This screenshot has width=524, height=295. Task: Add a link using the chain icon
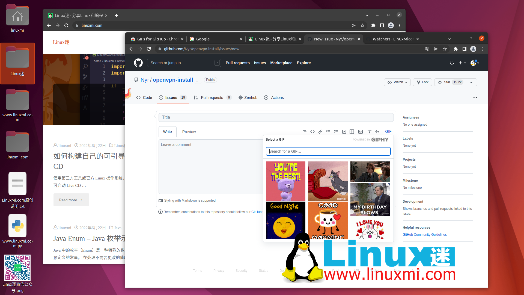pyautogui.click(x=320, y=132)
